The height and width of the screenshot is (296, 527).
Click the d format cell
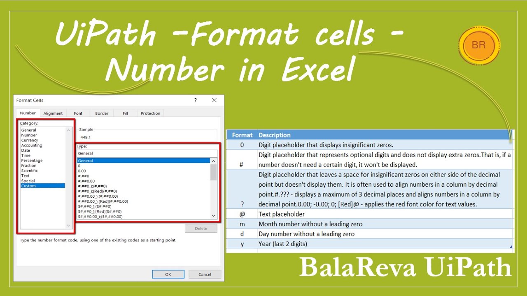[x=242, y=234]
